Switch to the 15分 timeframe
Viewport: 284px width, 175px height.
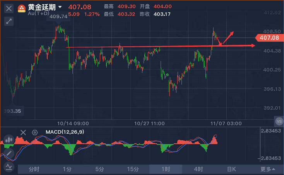133,169
